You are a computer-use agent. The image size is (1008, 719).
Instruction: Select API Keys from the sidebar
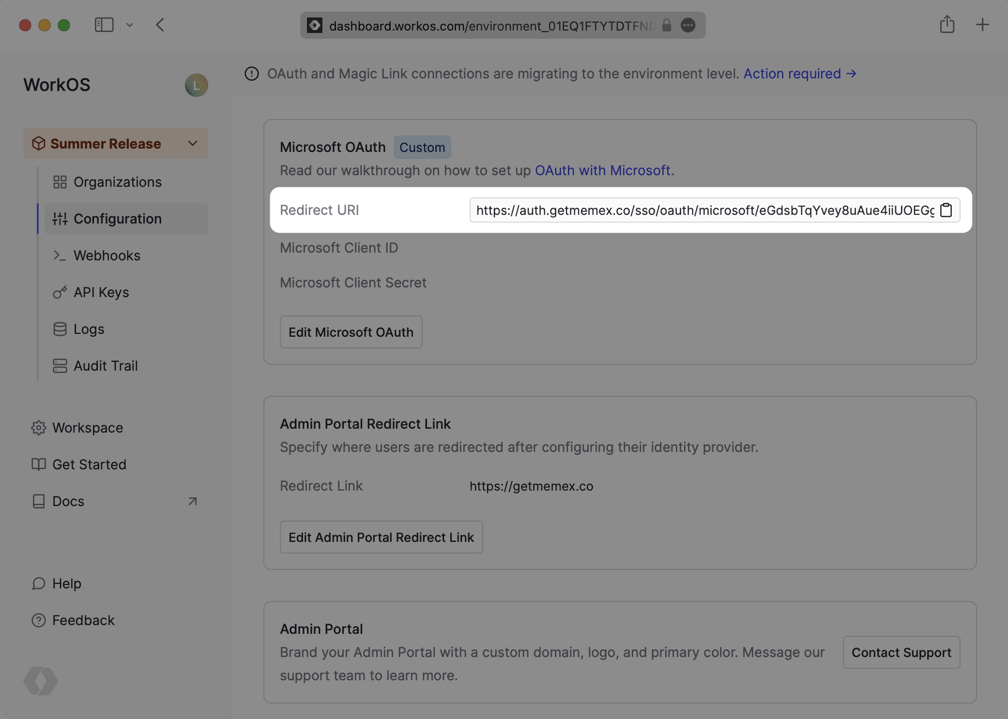point(101,292)
